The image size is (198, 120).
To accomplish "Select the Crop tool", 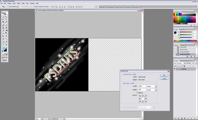I will click(x=3, y=22).
